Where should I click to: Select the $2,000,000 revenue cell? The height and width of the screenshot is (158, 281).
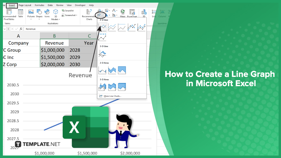pos(54,64)
